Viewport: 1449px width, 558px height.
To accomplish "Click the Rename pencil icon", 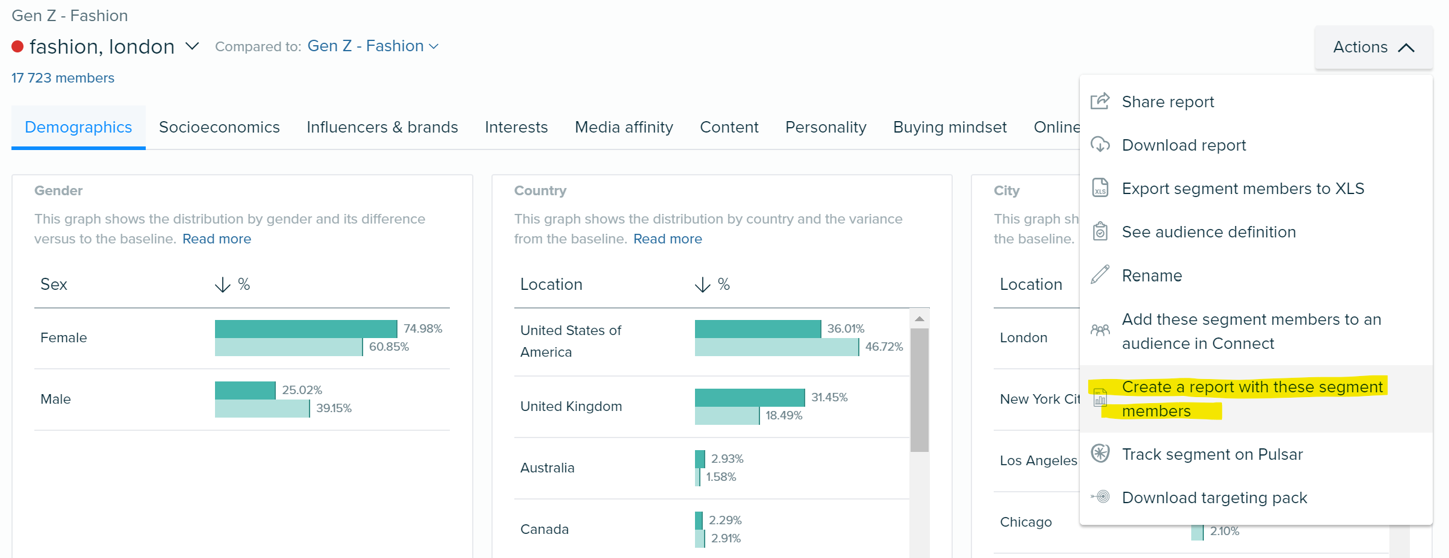I will coord(1100,275).
